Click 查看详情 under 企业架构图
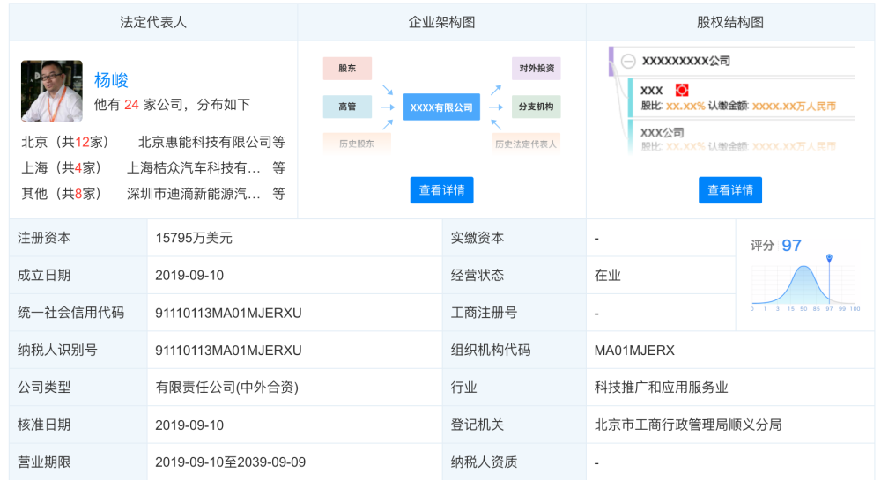Image resolution: width=881 pixels, height=480 pixels. [441, 190]
